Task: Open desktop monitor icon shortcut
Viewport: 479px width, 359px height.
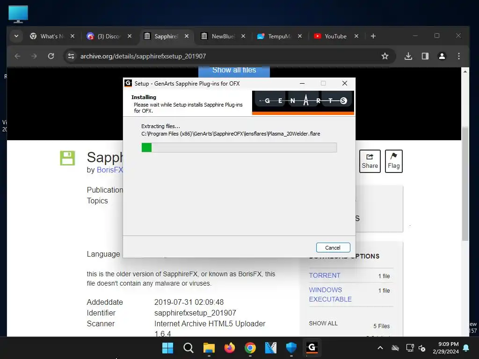Action: click(x=18, y=14)
